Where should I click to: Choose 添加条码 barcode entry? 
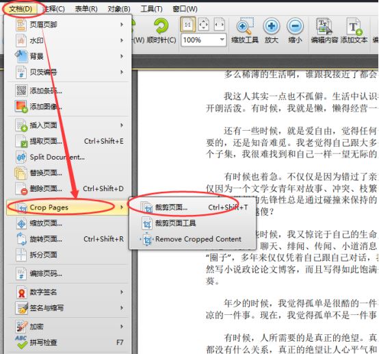coord(67,91)
